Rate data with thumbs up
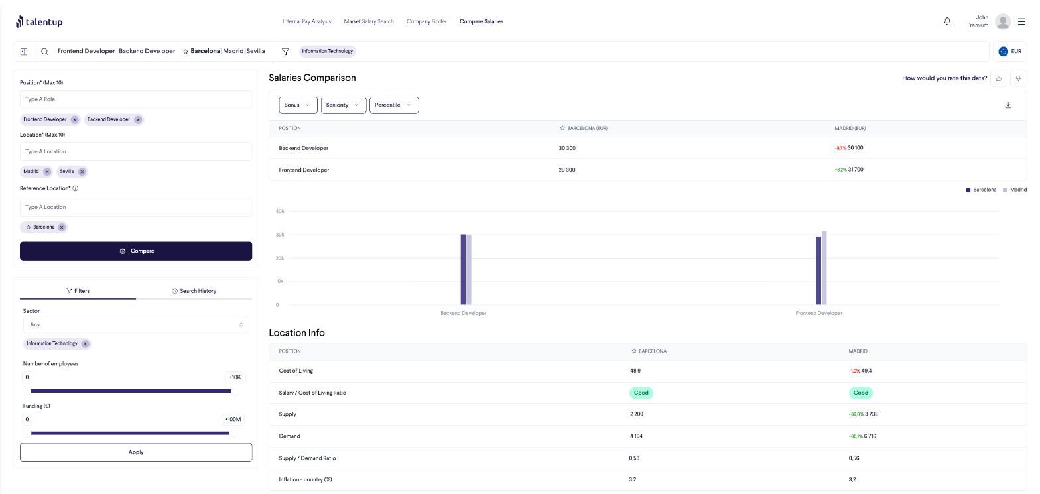The width and height of the screenshot is (1040, 494). pyautogui.click(x=999, y=78)
